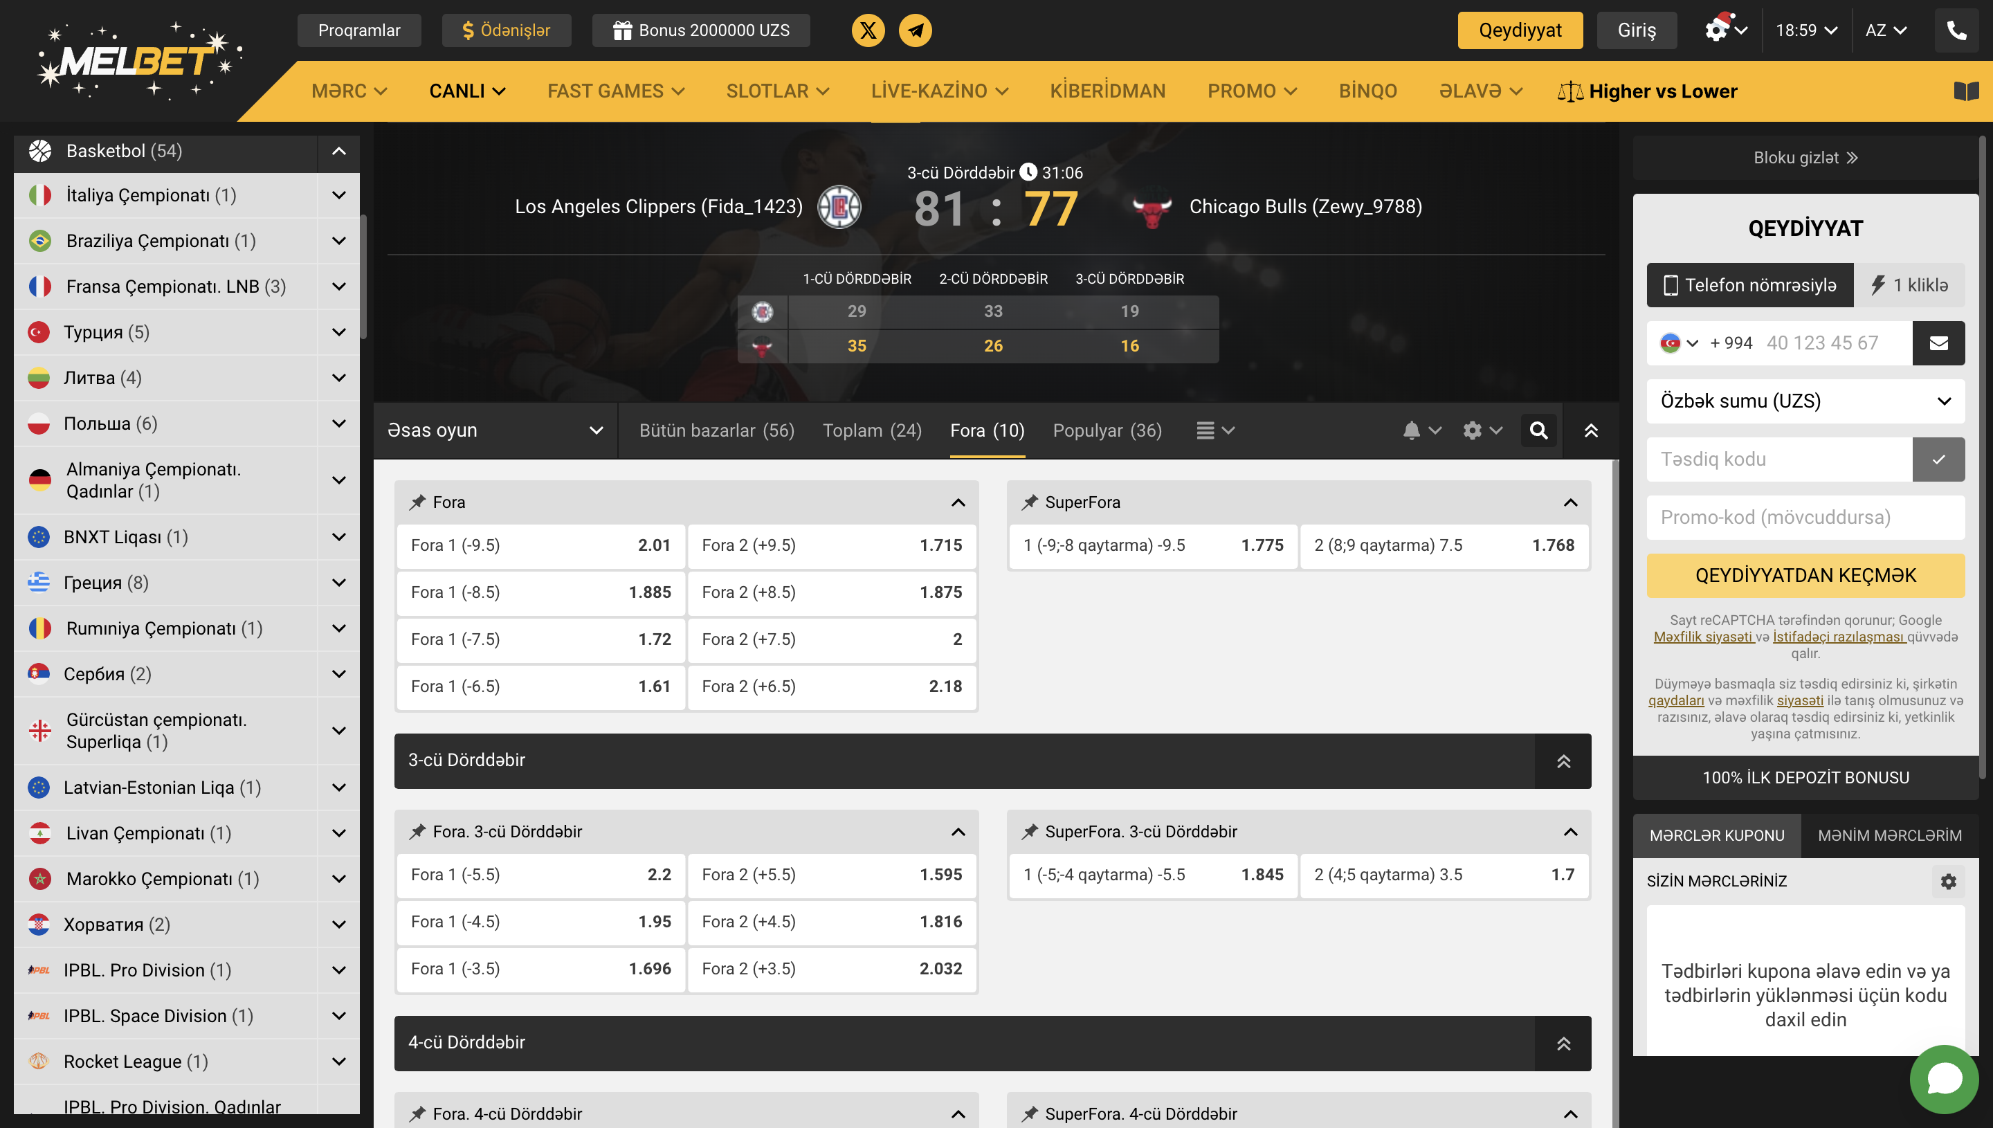Image resolution: width=1993 pixels, height=1128 pixels.
Task: Switch to MƏNİM MƏRCLƏRİM tab
Action: (1889, 835)
